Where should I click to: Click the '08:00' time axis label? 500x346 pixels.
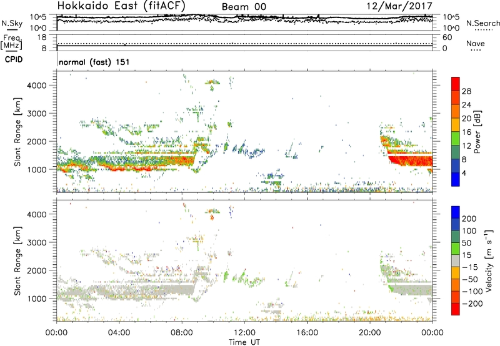(x=182, y=333)
